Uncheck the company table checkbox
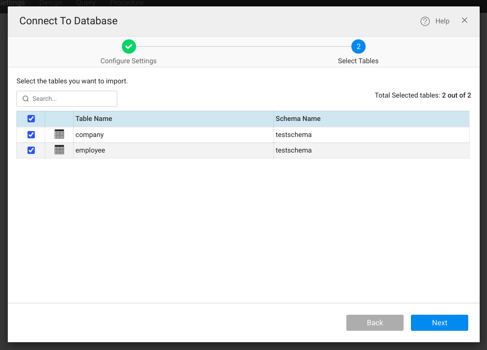 pyautogui.click(x=31, y=135)
